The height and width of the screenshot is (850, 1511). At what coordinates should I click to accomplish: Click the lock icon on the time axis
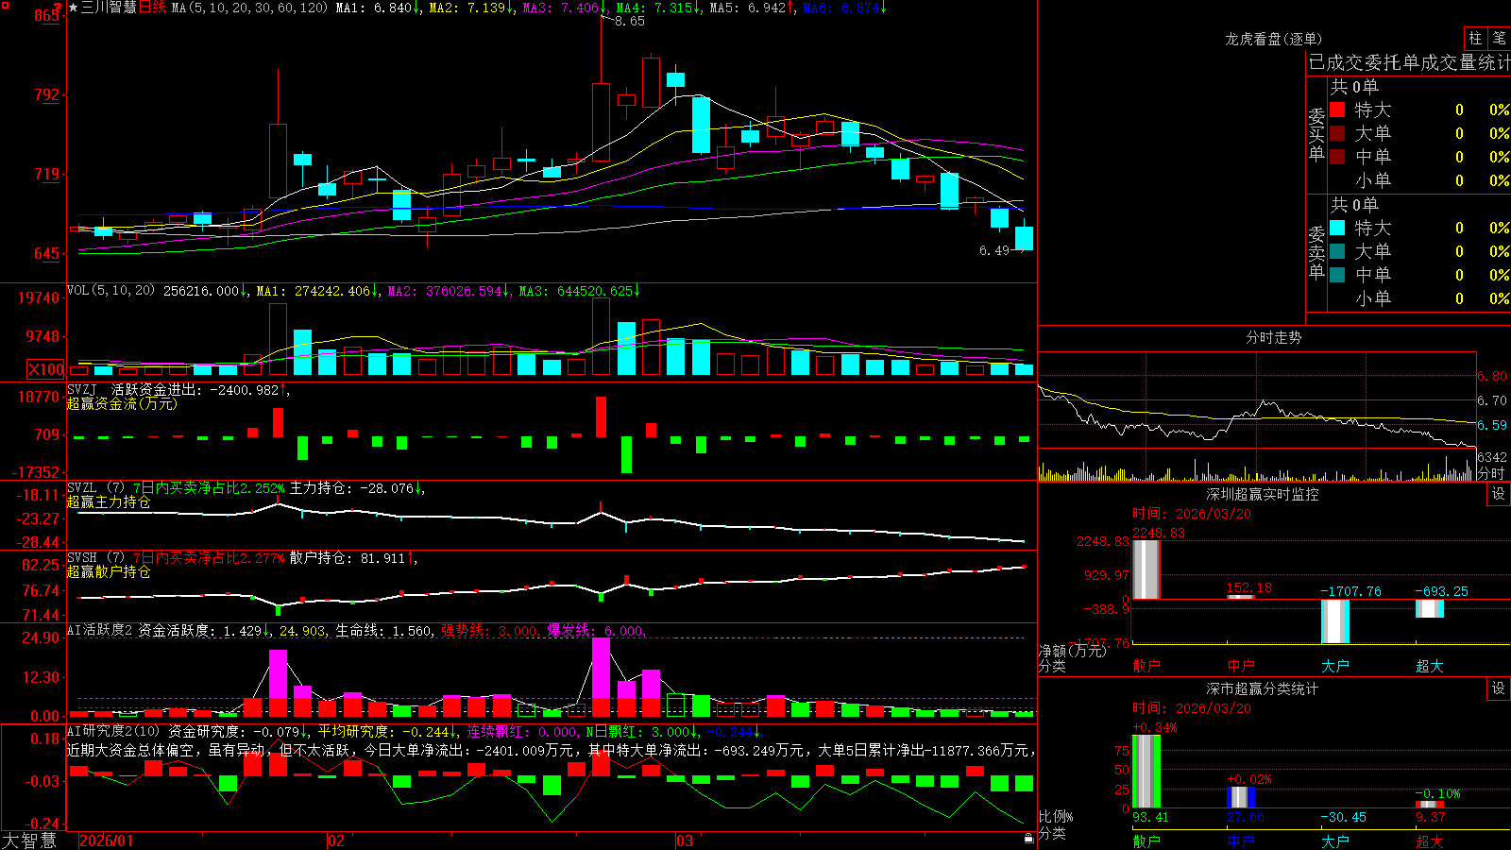tap(1028, 838)
